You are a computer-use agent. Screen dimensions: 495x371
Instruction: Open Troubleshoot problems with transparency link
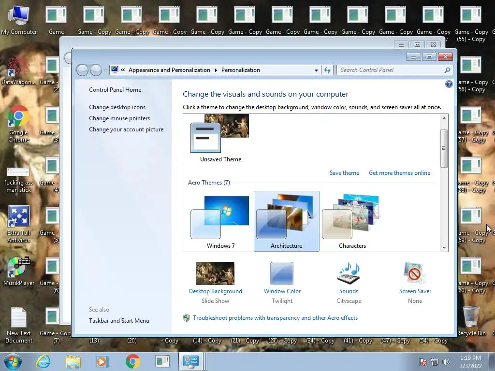coord(275,318)
